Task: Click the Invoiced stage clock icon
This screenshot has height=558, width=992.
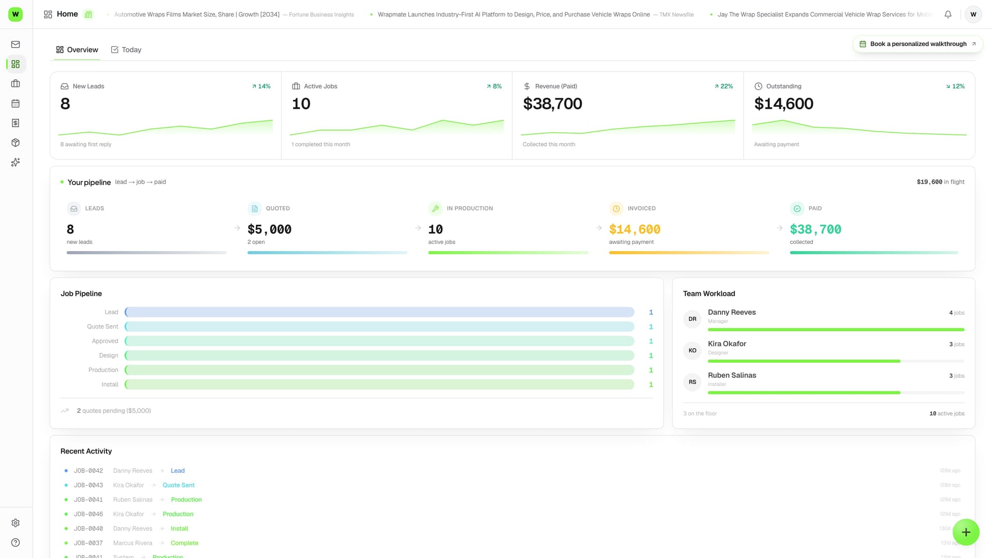Action: pos(616,209)
